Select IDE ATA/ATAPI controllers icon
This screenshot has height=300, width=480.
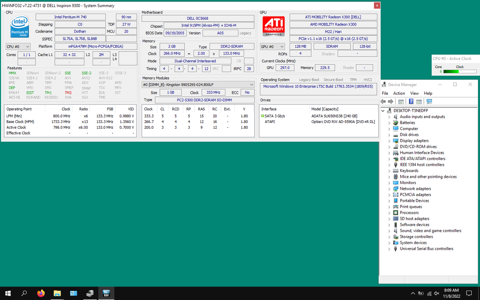(x=396, y=159)
